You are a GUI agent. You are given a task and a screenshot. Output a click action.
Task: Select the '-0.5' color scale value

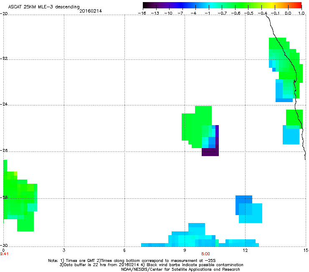click(249, 13)
